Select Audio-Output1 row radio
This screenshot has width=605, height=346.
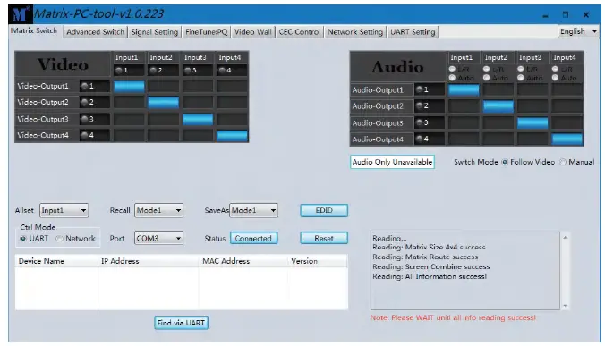pos(420,89)
